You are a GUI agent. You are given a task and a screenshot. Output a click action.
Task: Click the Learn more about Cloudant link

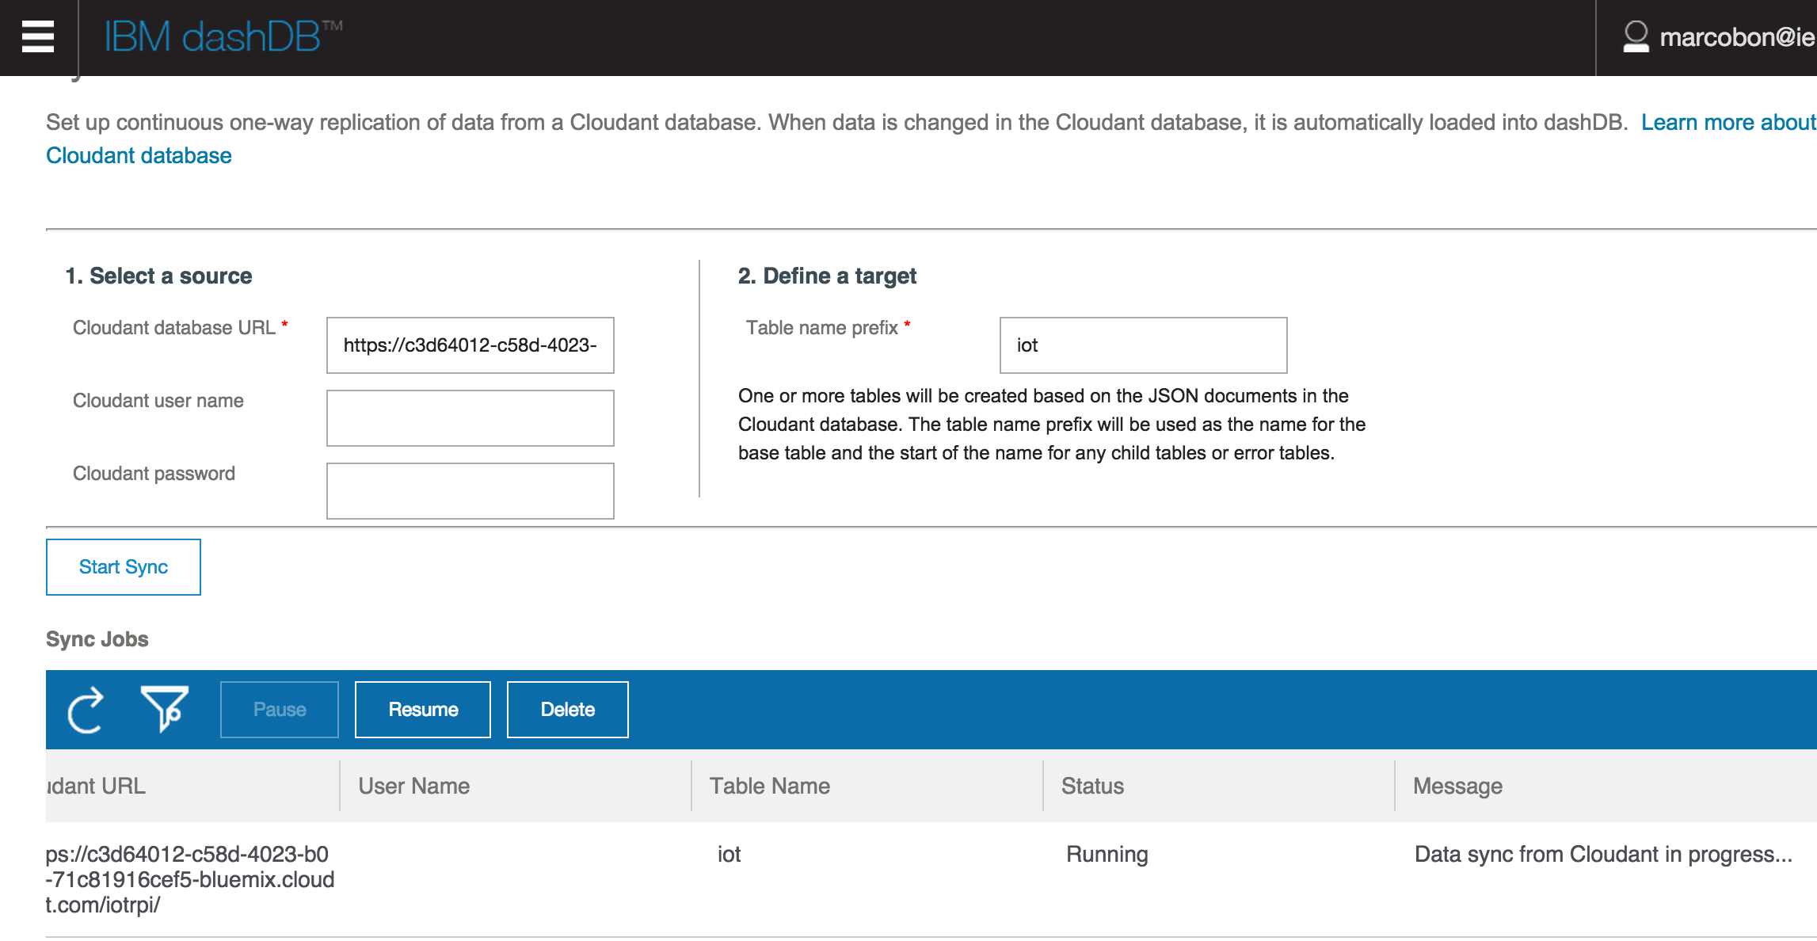click(x=135, y=154)
